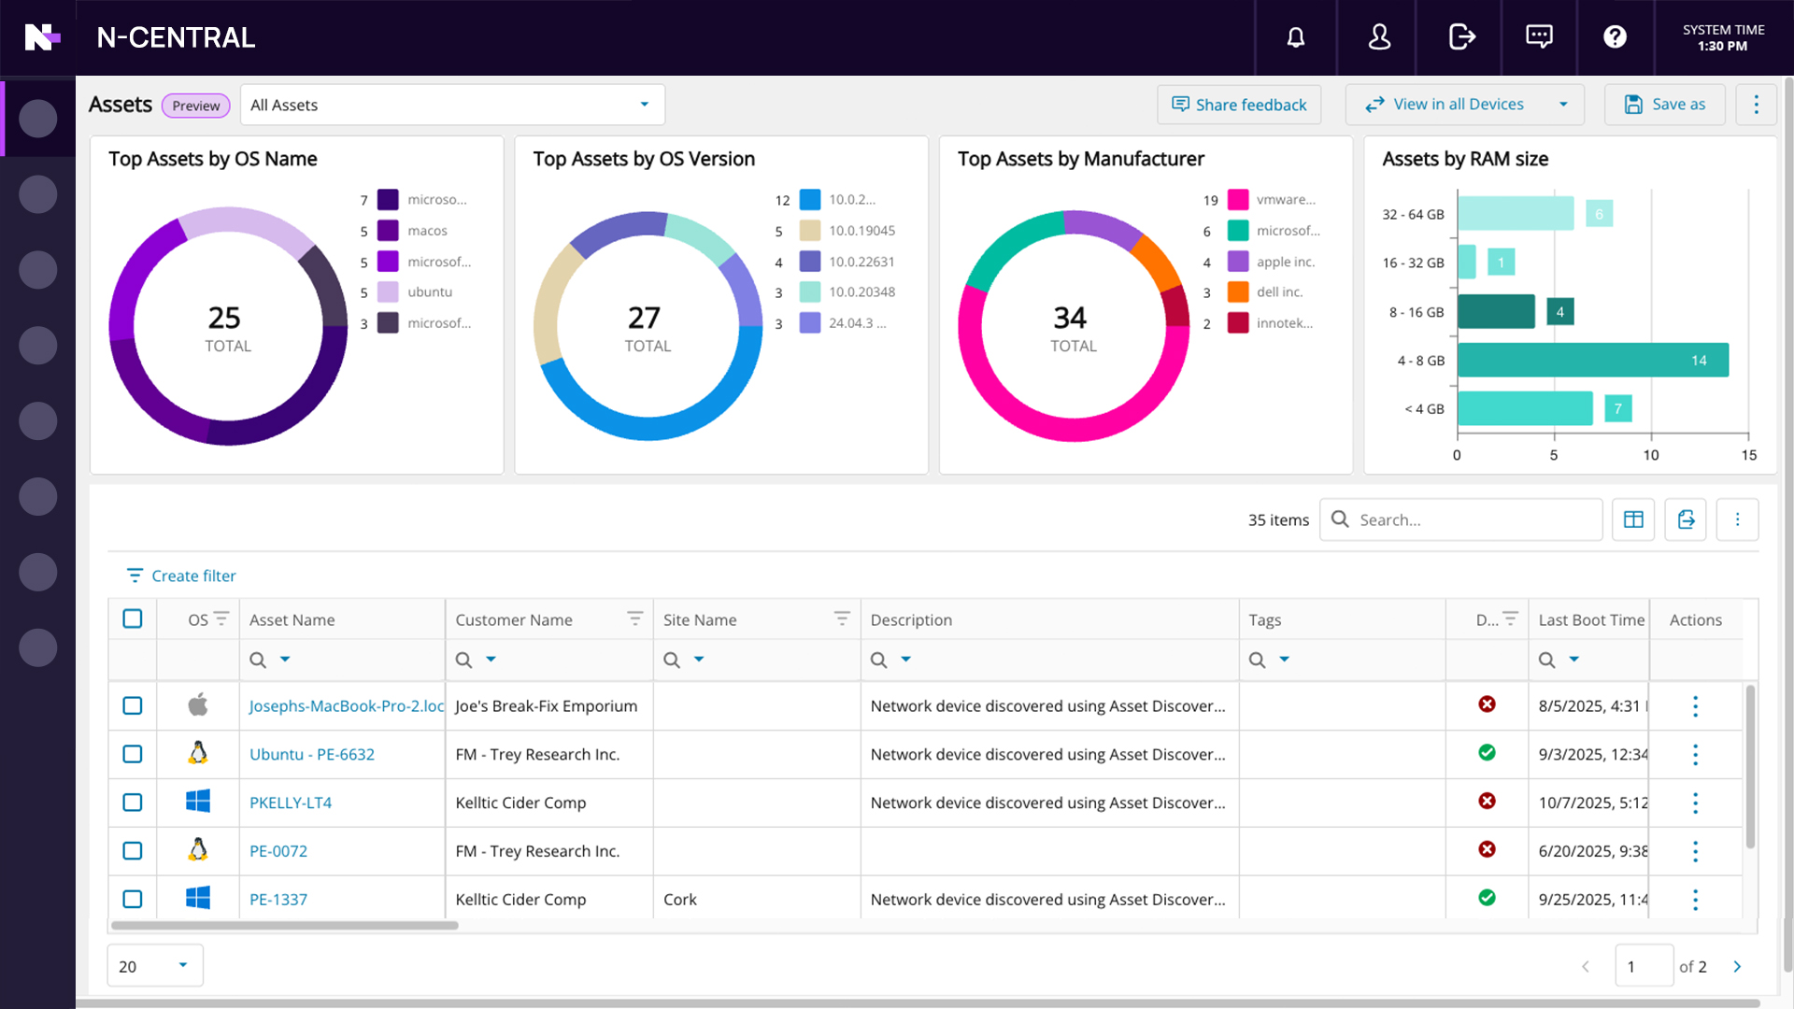1794x1009 pixels.
Task: Switch to page 2 with the next arrow
Action: [1737, 966]
